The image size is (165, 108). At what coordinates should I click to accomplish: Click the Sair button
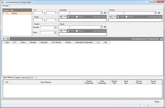tap(157, 102)
